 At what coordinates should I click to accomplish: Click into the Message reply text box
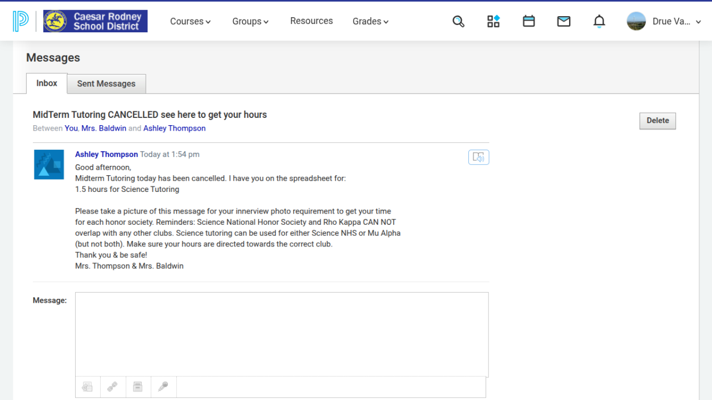(x=281, y=334)
